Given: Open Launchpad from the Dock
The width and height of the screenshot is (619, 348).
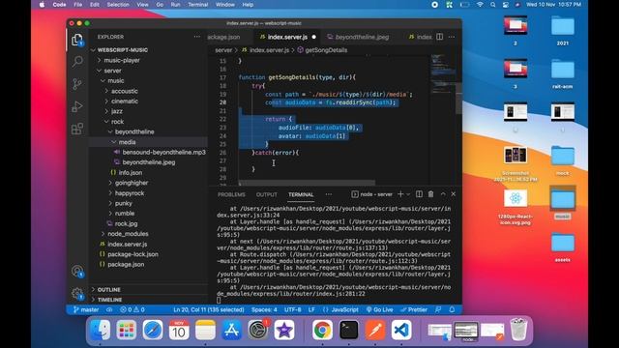Looking at the screenshot, I should coord(127,330).
